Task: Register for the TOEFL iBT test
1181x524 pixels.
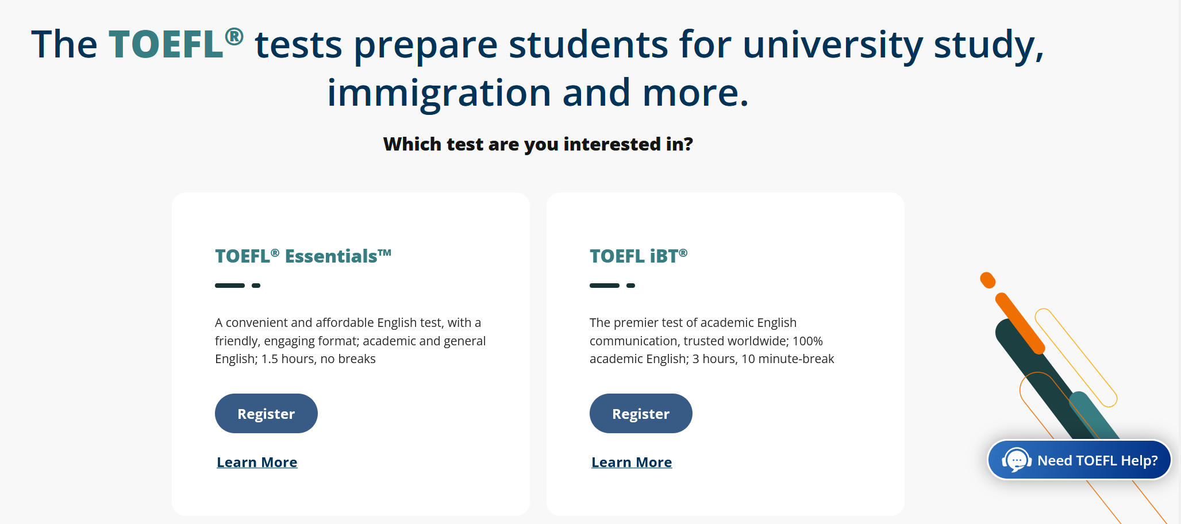Action: click(x=641, y=414)
